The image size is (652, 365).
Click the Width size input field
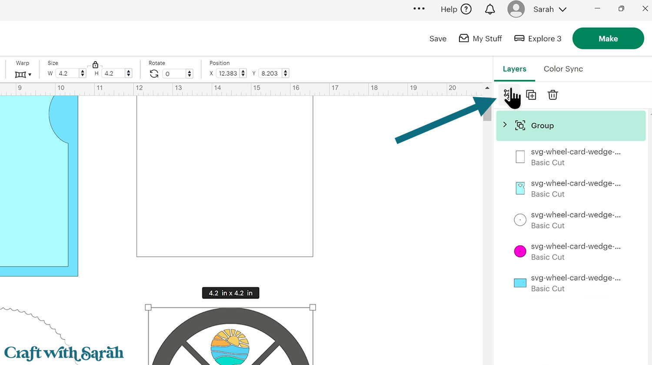68,73
